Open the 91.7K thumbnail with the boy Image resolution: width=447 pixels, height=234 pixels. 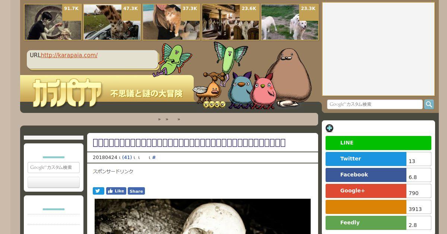pos(53,22)
